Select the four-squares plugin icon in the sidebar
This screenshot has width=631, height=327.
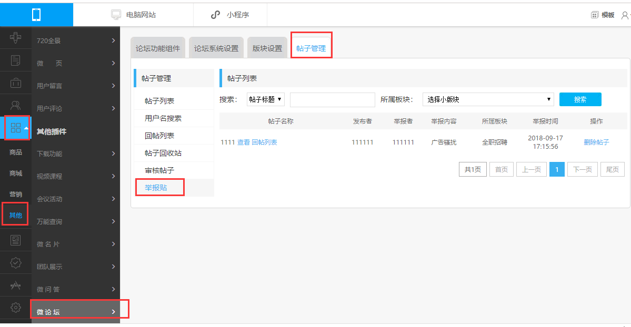tap(16, 128)
